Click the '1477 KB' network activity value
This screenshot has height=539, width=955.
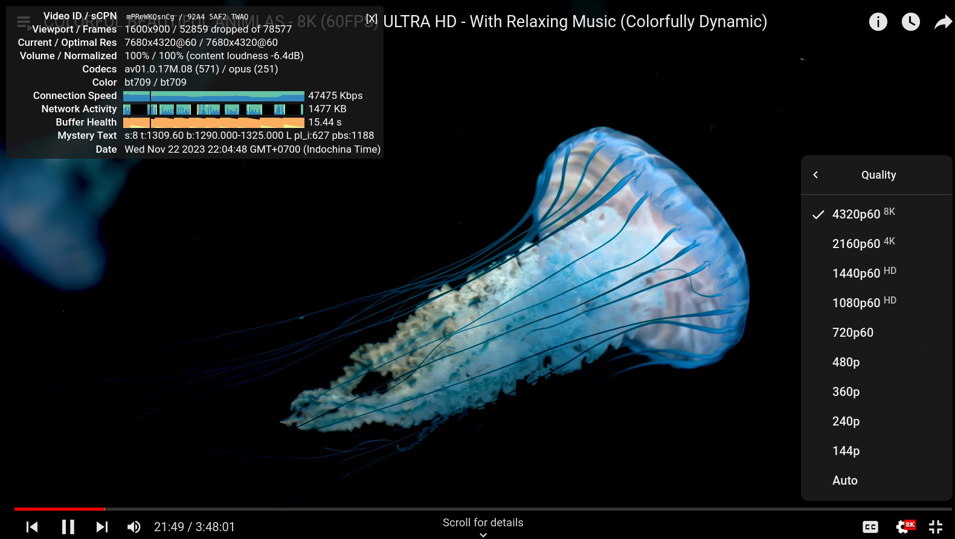327,109
